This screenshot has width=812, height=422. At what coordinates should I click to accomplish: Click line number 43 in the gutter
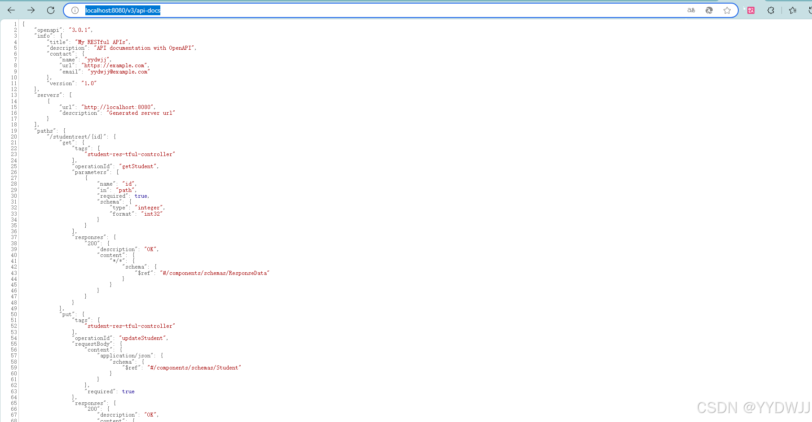coord(14,273)
